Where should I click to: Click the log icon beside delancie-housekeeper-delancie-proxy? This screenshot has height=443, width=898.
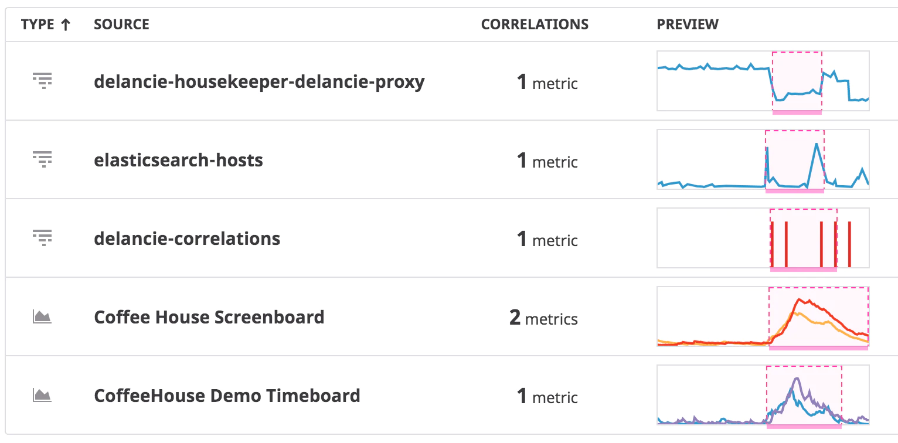pos(42,81)
